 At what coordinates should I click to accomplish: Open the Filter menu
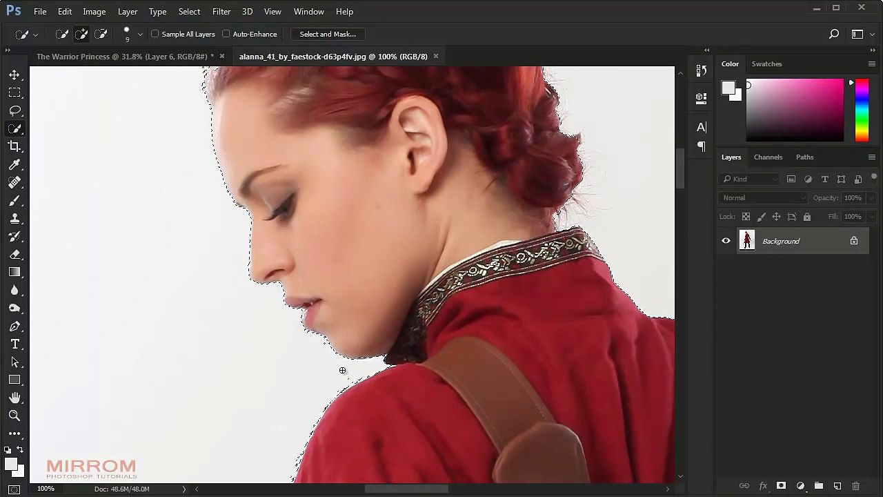pyautogui.click(x=221, y=12)
